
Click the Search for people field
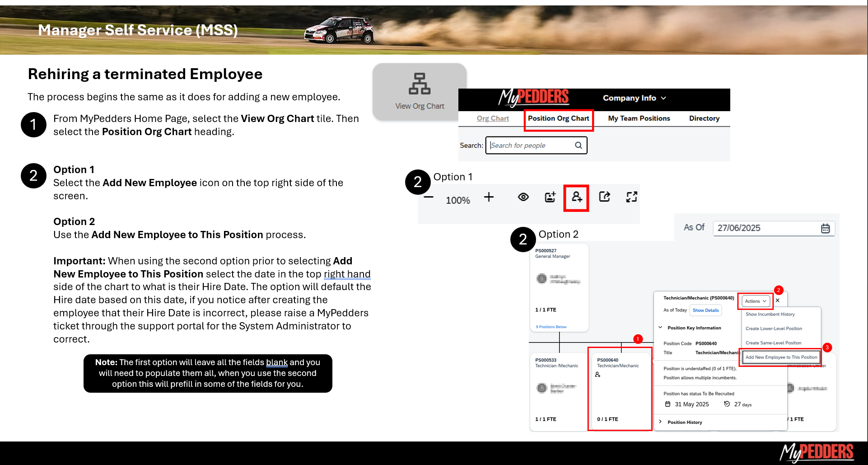tap(536, 146)
